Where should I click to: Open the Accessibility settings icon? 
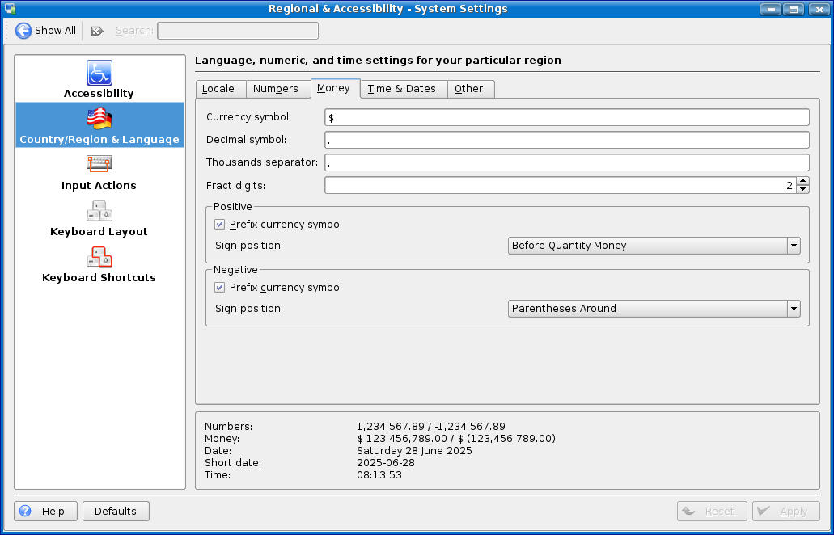pyautogui.click(x=99, y=73)
